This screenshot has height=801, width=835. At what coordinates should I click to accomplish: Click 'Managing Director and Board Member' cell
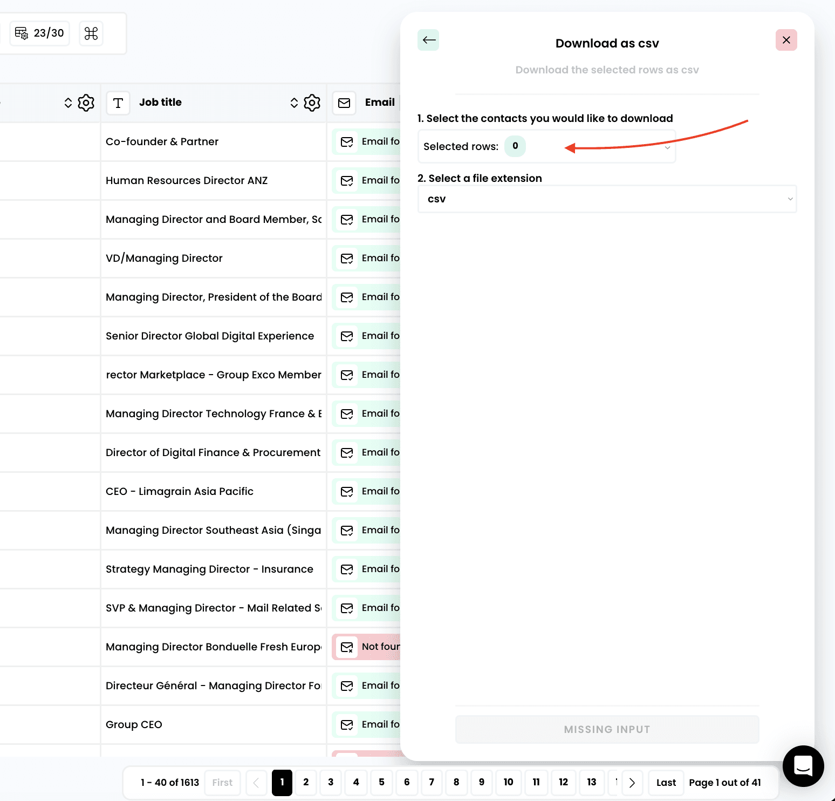tap(214, 220)
